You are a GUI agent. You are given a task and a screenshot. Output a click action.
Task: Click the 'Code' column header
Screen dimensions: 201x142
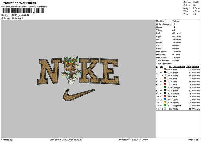pos(188,67)
